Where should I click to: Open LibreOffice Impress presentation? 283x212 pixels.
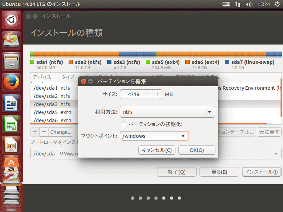coord(11,145)
